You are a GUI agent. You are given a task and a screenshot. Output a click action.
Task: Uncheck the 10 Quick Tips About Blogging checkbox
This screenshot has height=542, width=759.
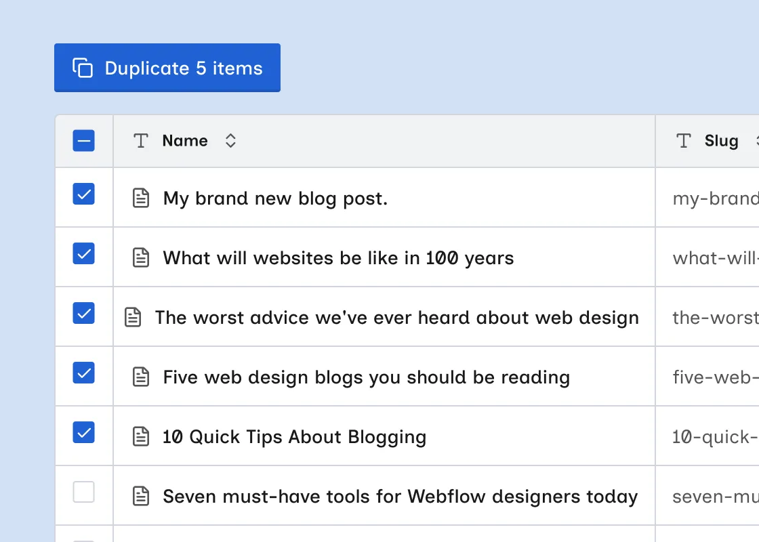tap(84, 433)
